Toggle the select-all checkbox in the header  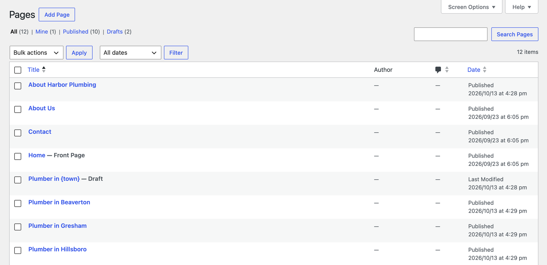point(18,70)
